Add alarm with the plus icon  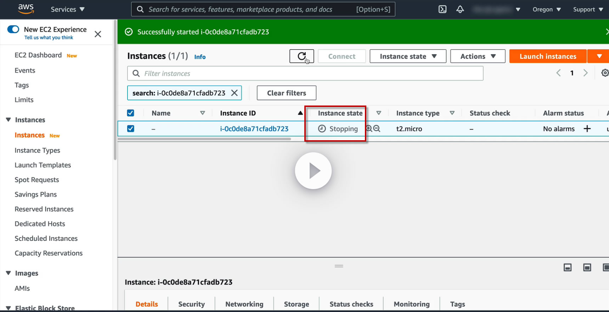(587, 129)
